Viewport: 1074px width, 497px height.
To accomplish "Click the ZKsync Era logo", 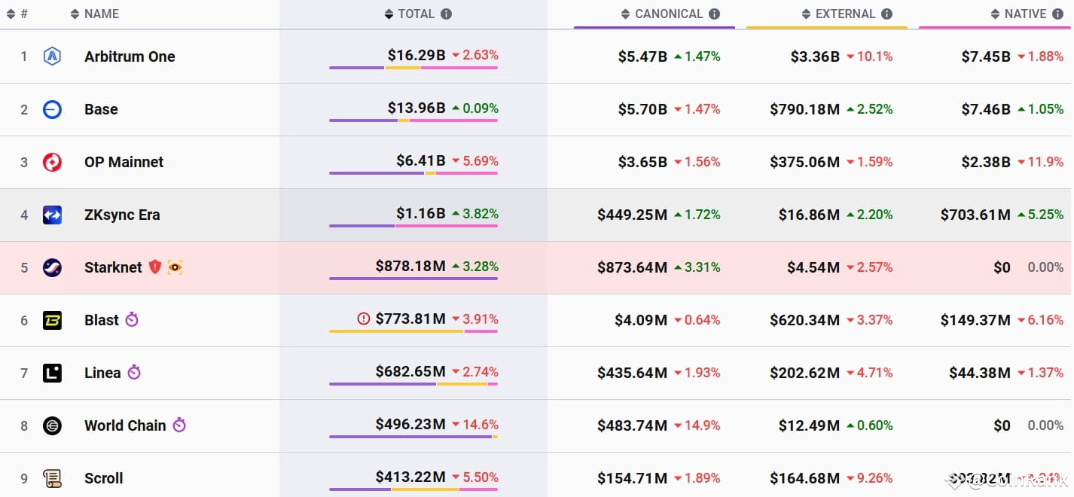I will (x=53, y=214).
